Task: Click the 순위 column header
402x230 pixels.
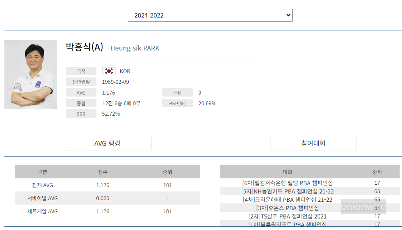Action: coord(377,172)
